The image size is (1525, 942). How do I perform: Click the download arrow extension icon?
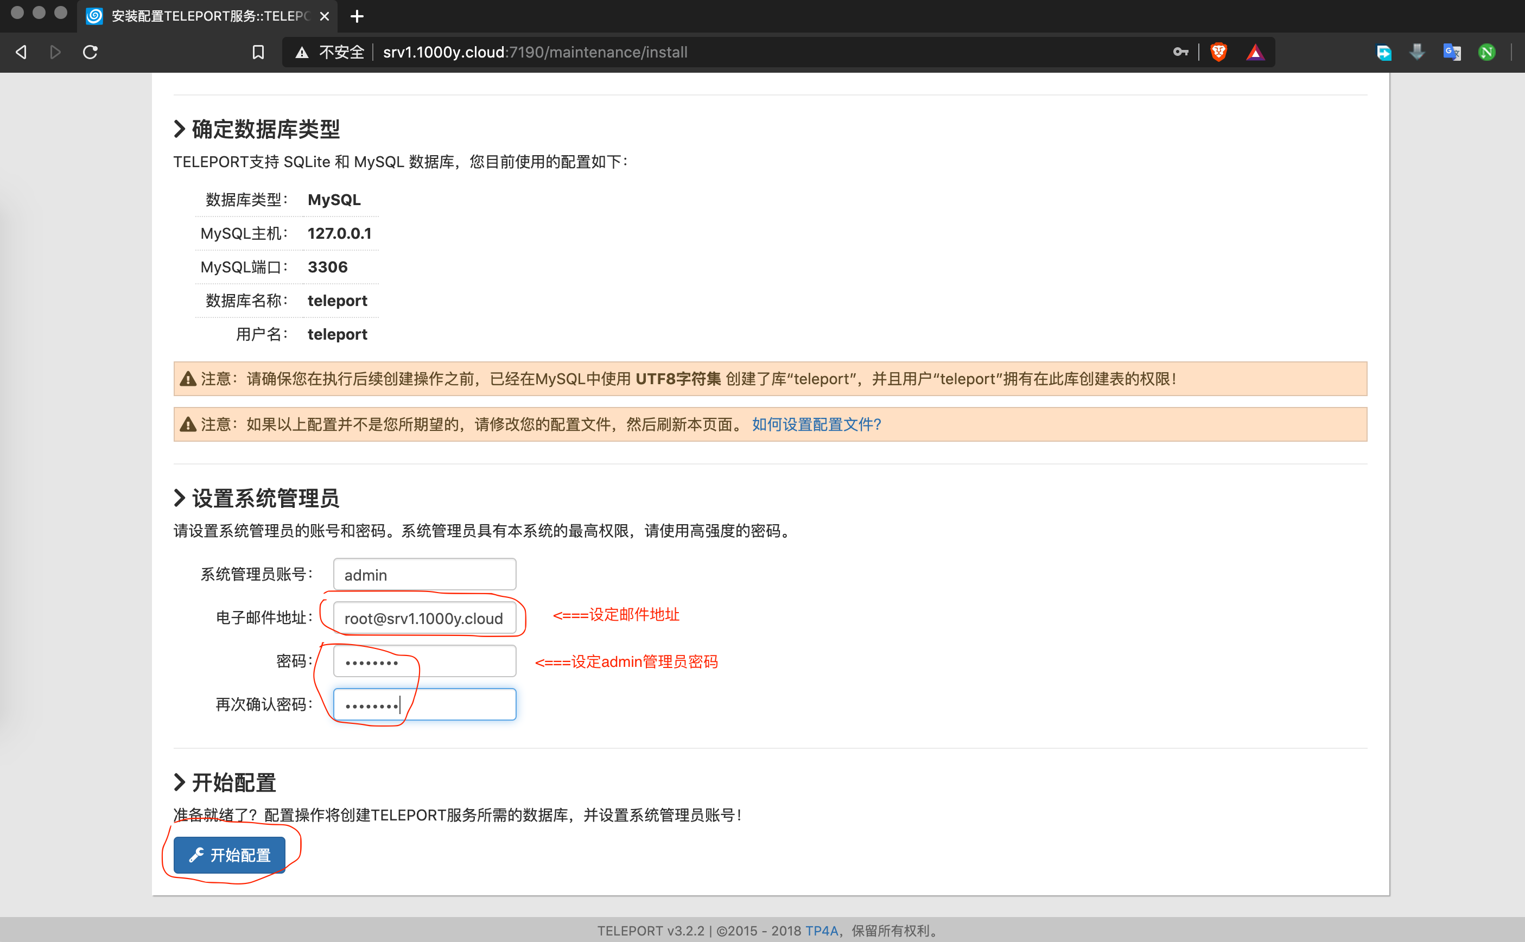point(1417,52)
